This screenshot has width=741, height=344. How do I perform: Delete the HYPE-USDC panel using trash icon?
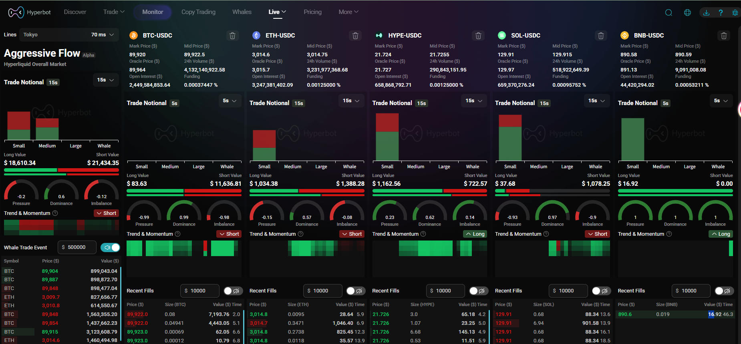pyautogui.click(x=478, y=36)
